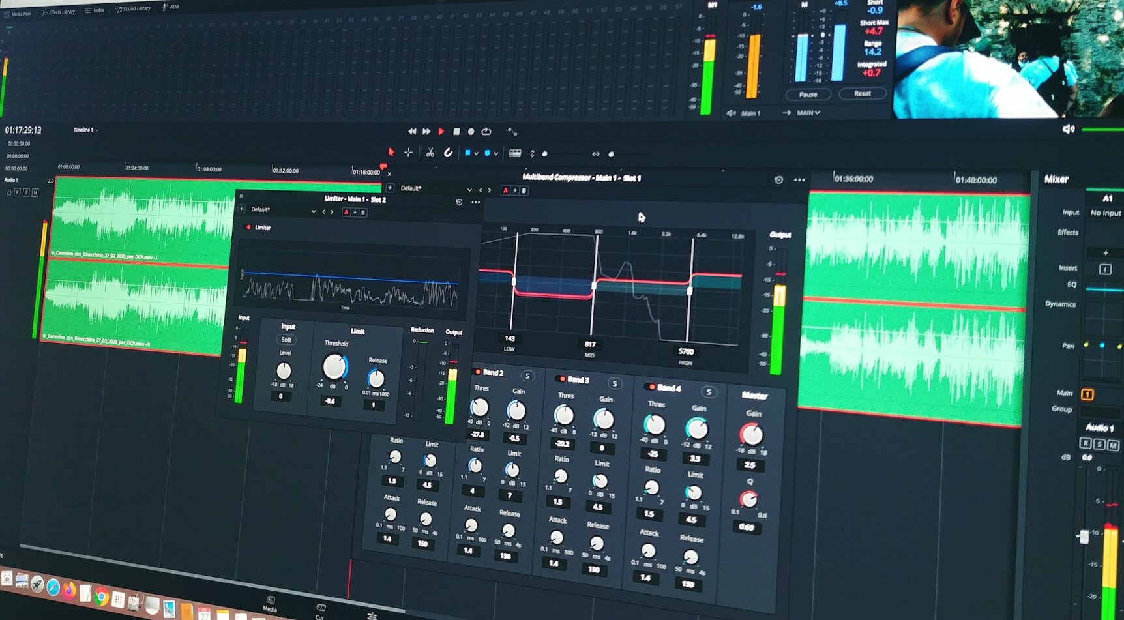Viewport: 1124px width, 620px height.
Task: Toggle the Limiter enable switch
Action: pos(248,227)
